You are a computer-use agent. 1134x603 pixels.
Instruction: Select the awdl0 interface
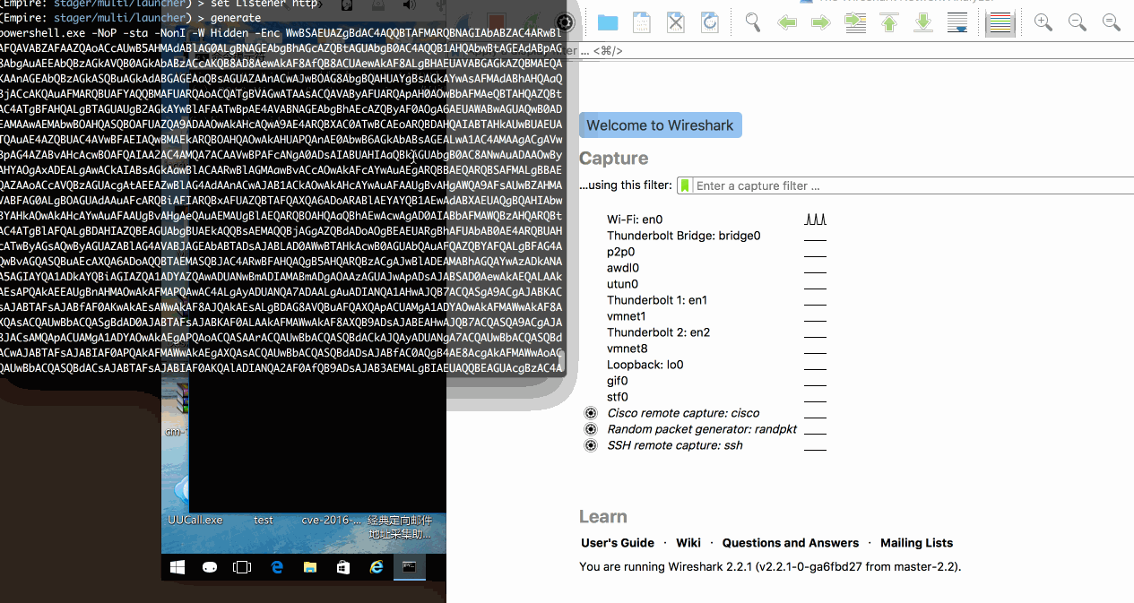click(623, 268)
